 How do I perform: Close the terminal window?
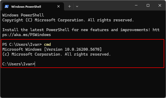pyautogui.click(x=160, y=5)
